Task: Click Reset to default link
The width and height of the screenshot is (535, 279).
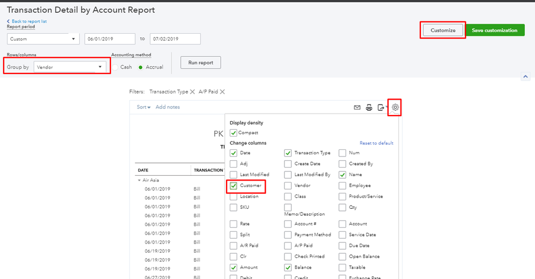Action: pyautogui.click(x=376, y=144)
